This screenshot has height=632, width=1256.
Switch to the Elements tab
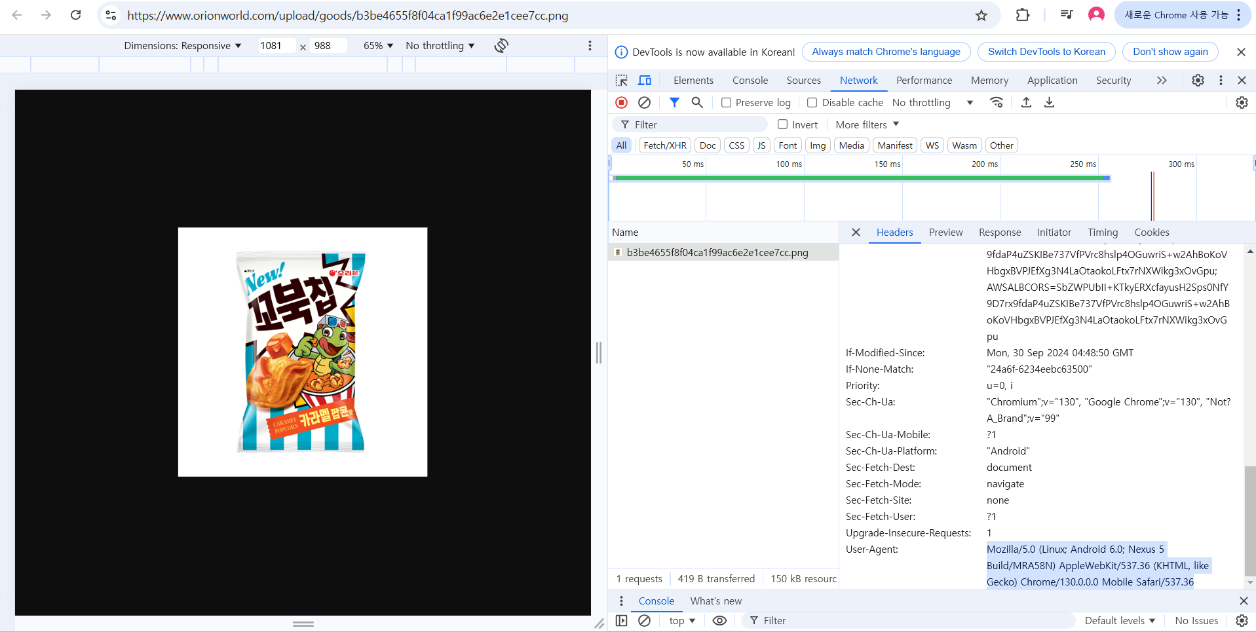coord(693,80)
